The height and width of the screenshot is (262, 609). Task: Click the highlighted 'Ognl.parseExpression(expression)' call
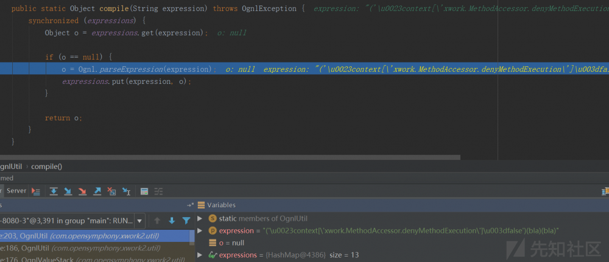[146, 69]
